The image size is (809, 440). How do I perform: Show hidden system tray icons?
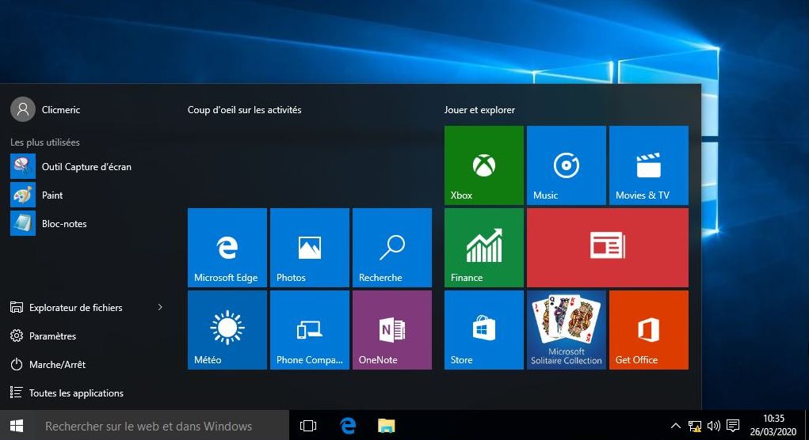[675, 426]
